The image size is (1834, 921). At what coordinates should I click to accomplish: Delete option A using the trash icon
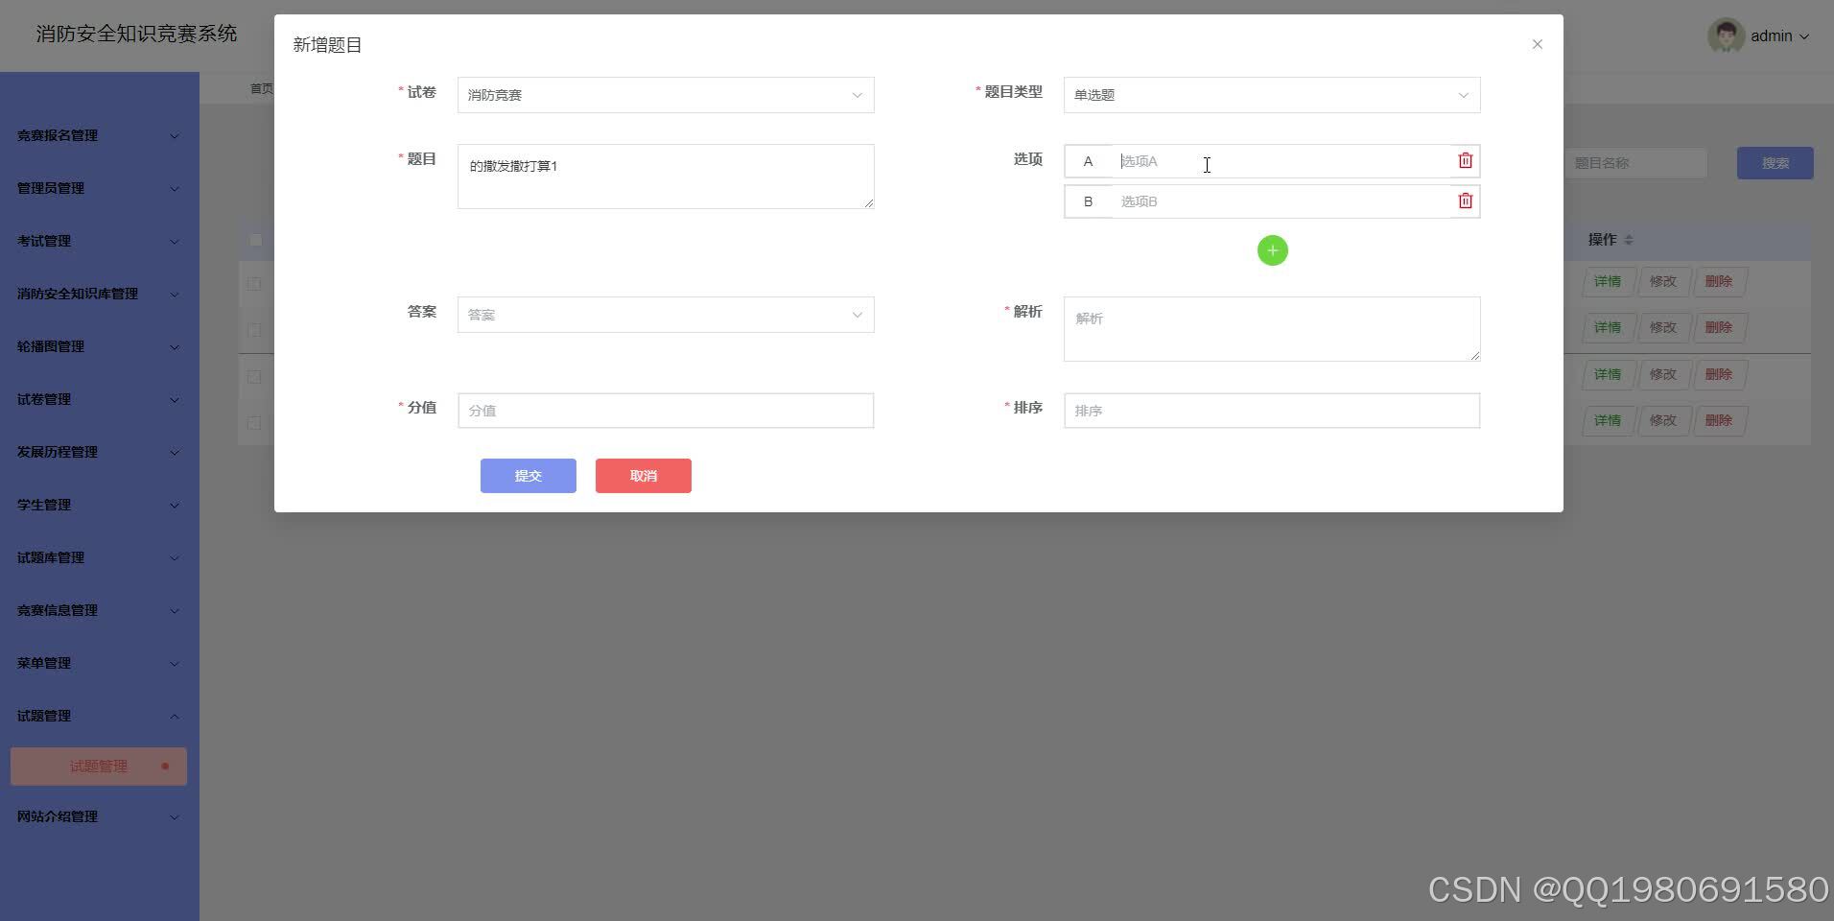(1465, 160)
